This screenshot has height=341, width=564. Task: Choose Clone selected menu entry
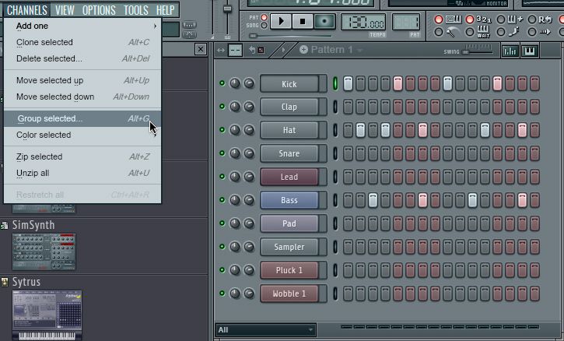coord(82,42)
